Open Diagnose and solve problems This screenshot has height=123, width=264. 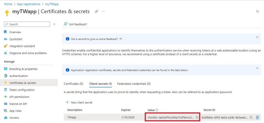pyautogui.click(x=28, y=53)
